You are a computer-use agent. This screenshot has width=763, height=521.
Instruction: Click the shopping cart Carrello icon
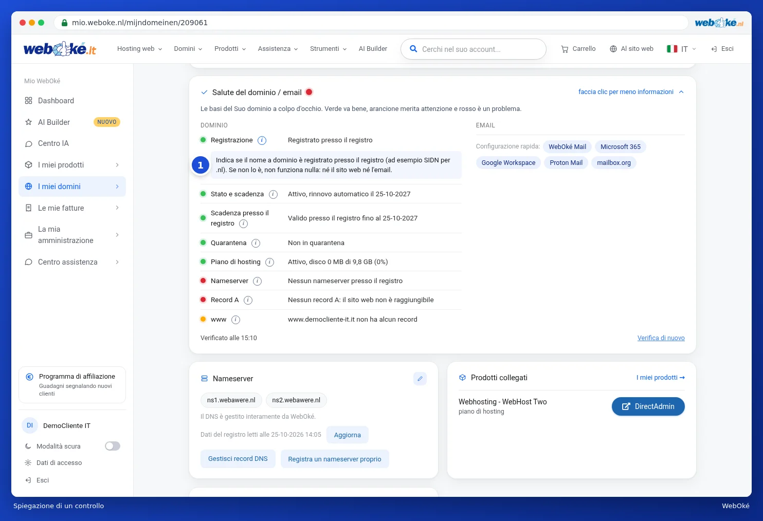coord(565,49)
